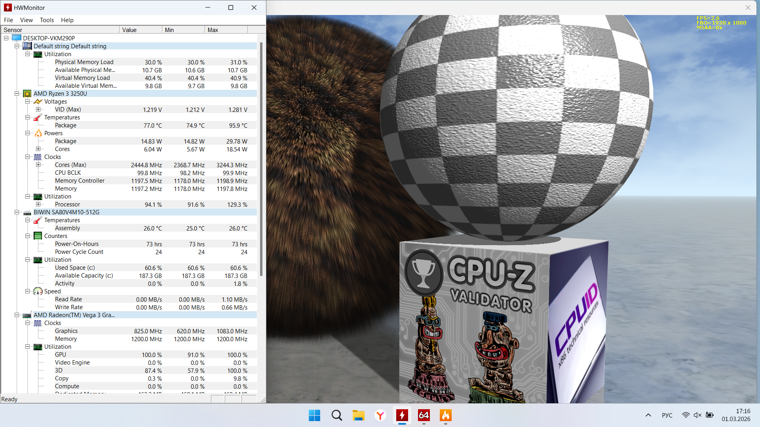The height and width of the screenshot is (427, 760).
Task: Click the Max column header
Action: (226, 30)
